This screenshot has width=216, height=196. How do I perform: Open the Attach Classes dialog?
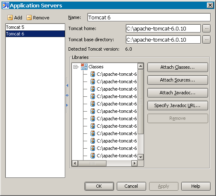point(178,67)
